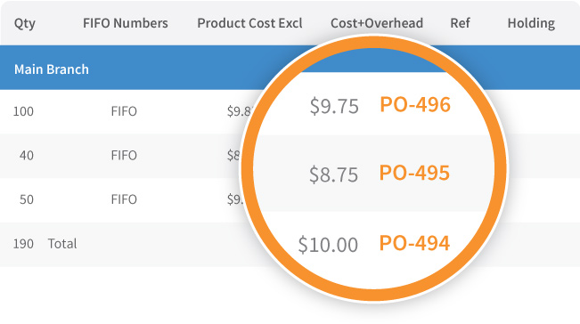
Task: Click the $10.00 cost value
Action: (328, 245)
